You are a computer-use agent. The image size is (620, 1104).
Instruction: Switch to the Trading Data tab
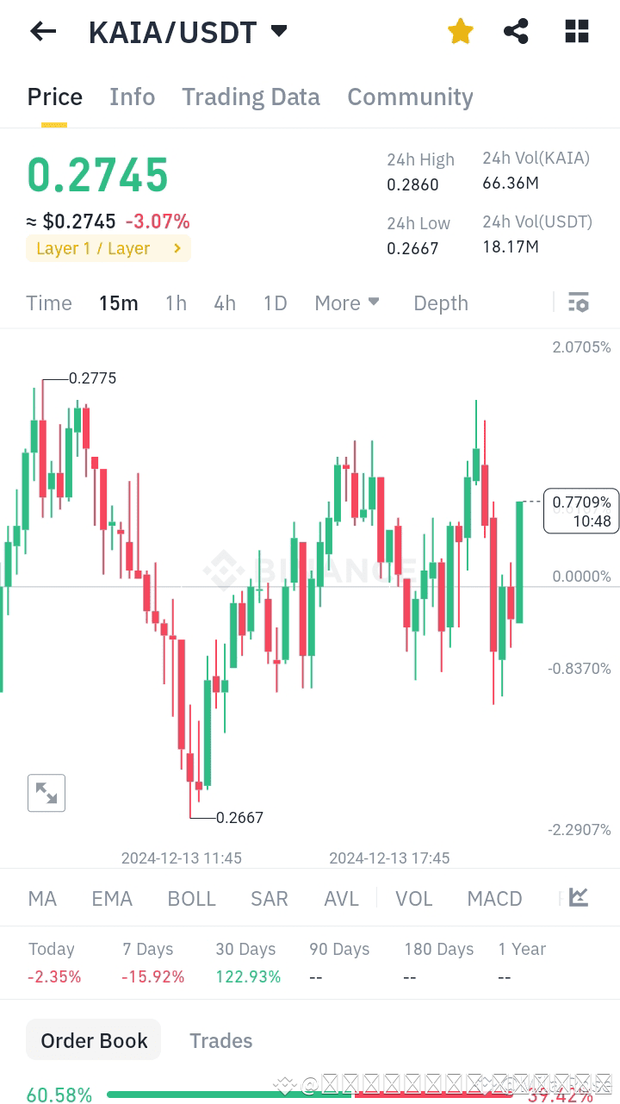[x=251, y=97]
